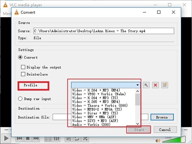The height and width of the screenshot is (144, 192).
Task: Click the next media button in VLC
Action: [x=36, y=139]
